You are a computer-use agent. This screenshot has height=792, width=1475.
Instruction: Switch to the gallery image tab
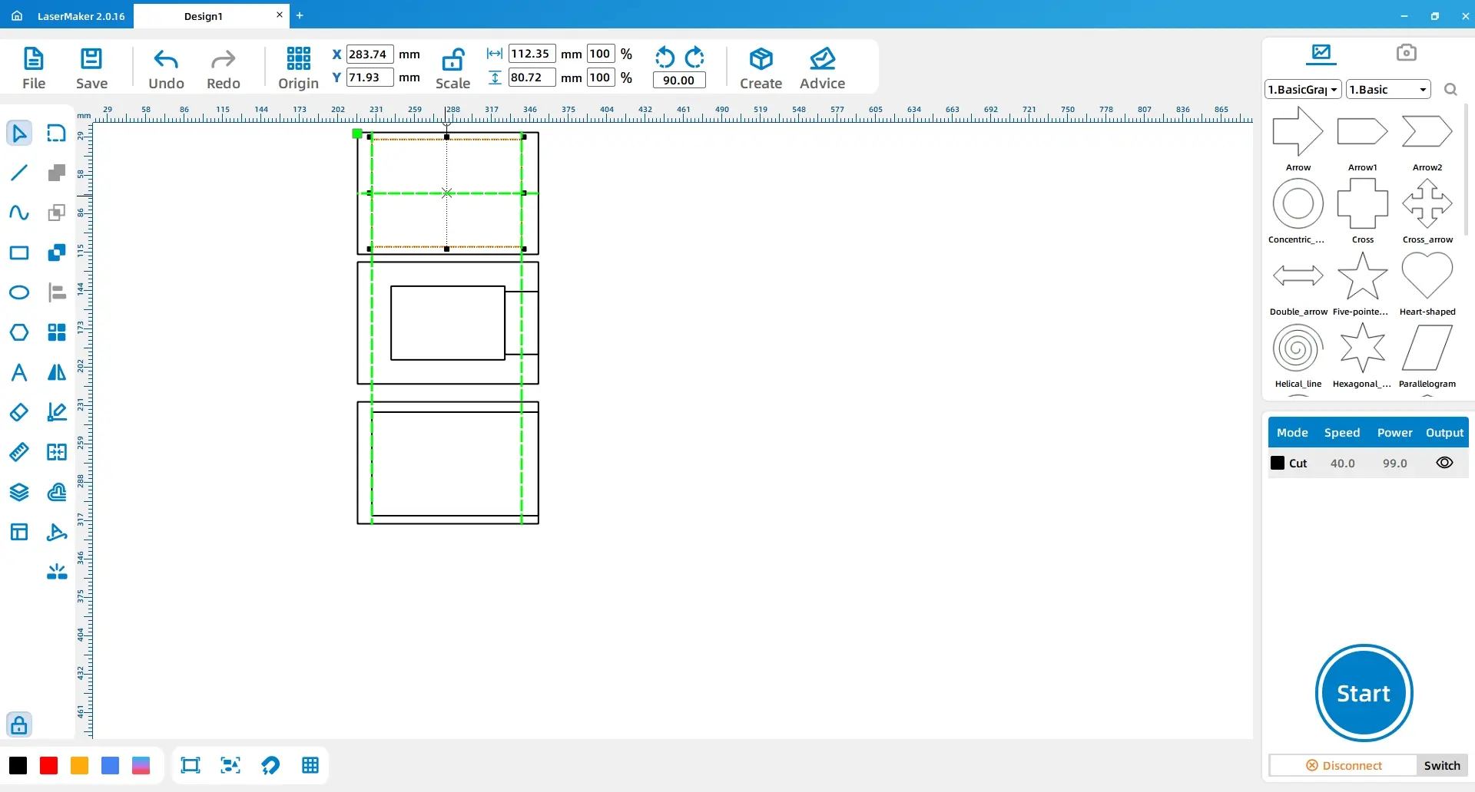tap(1321, 53)
